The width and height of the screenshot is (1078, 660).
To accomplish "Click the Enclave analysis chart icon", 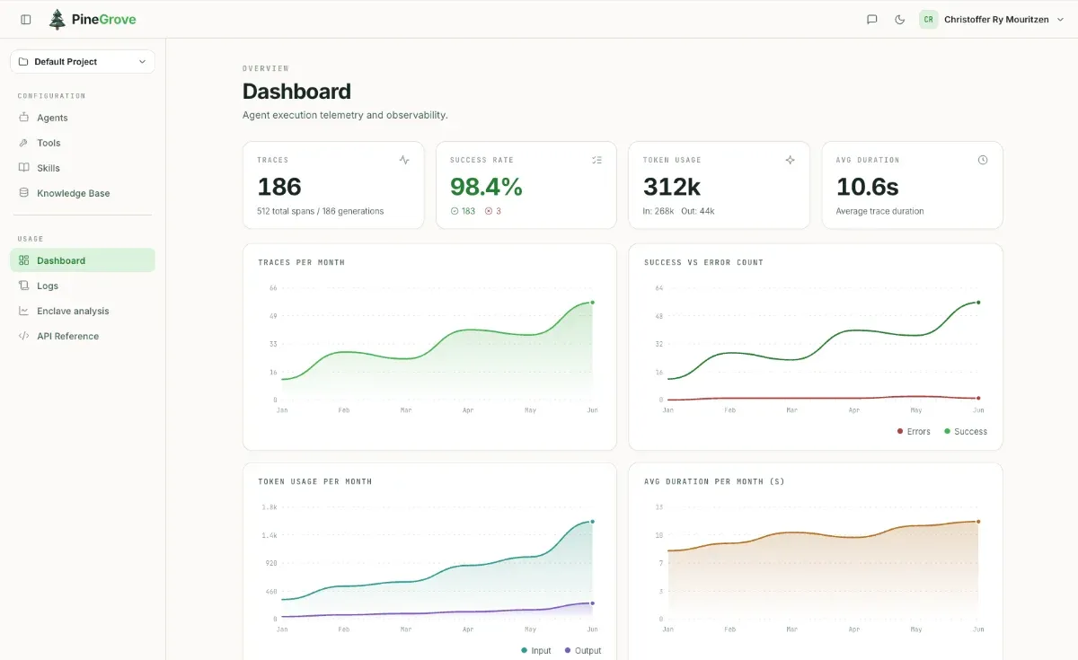I will 24,311.
